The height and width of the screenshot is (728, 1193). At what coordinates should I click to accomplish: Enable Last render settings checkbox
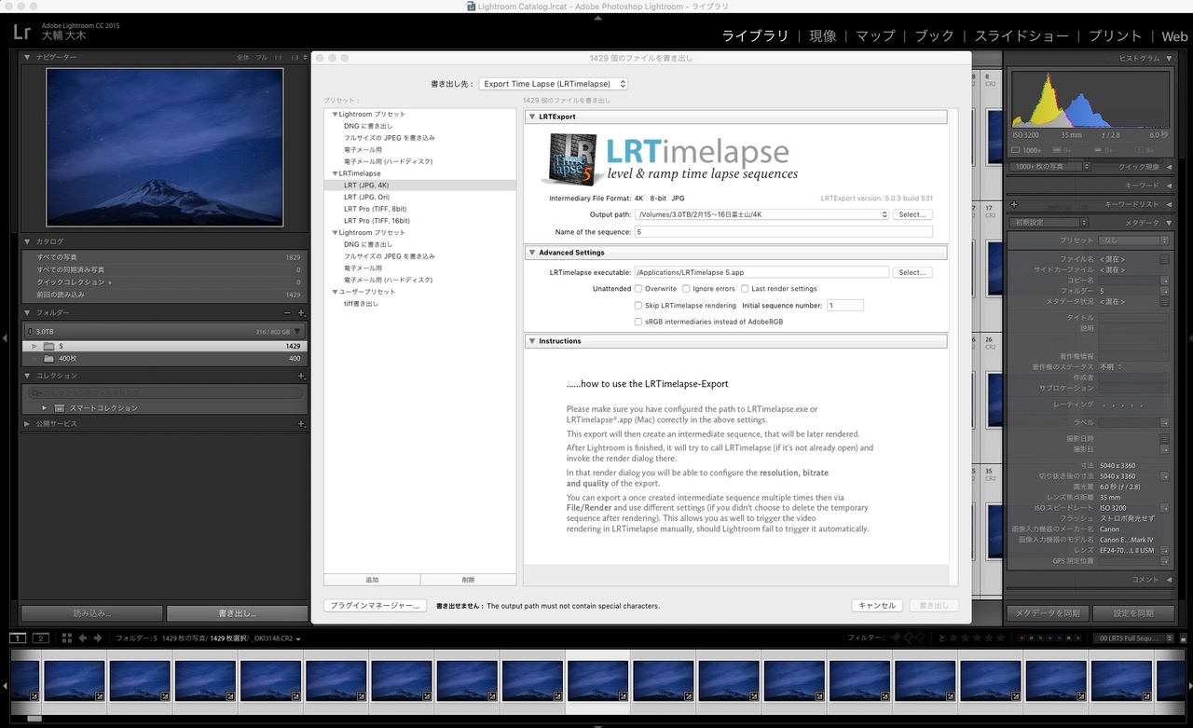[745, 289]
